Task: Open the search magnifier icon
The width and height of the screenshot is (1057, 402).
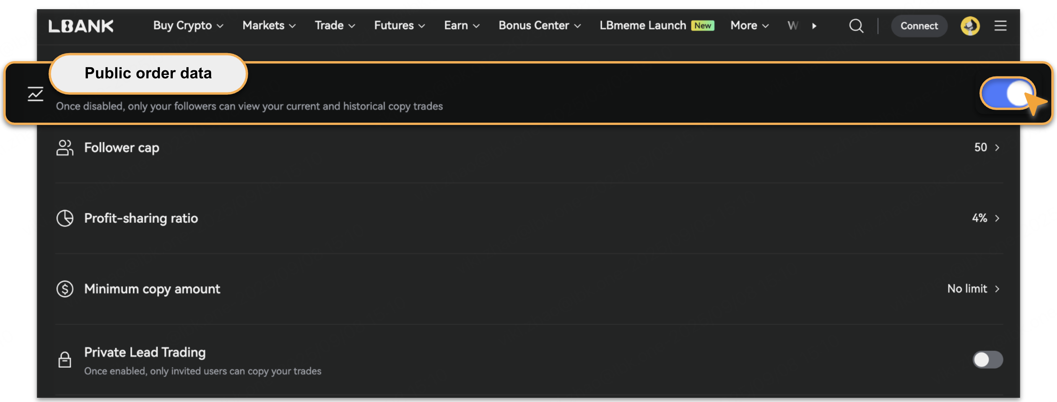Action: [855, 26]
